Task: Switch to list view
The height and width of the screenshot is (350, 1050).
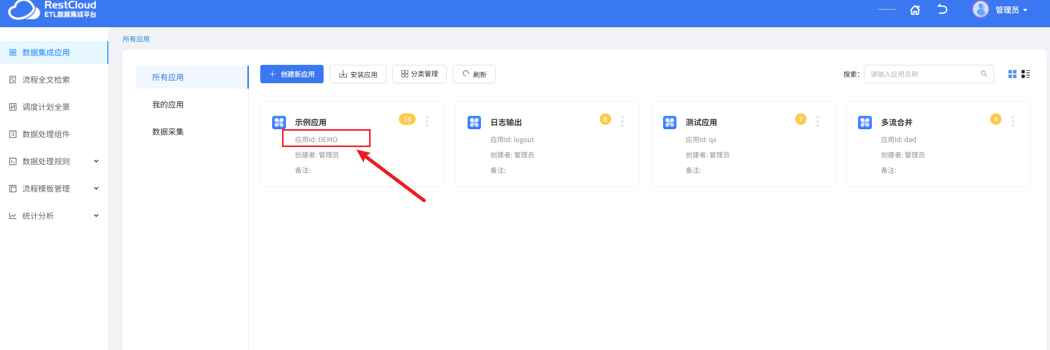Action: tap(1026, 74)
